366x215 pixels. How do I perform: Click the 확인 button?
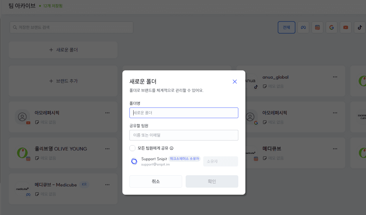click(212, 181)
